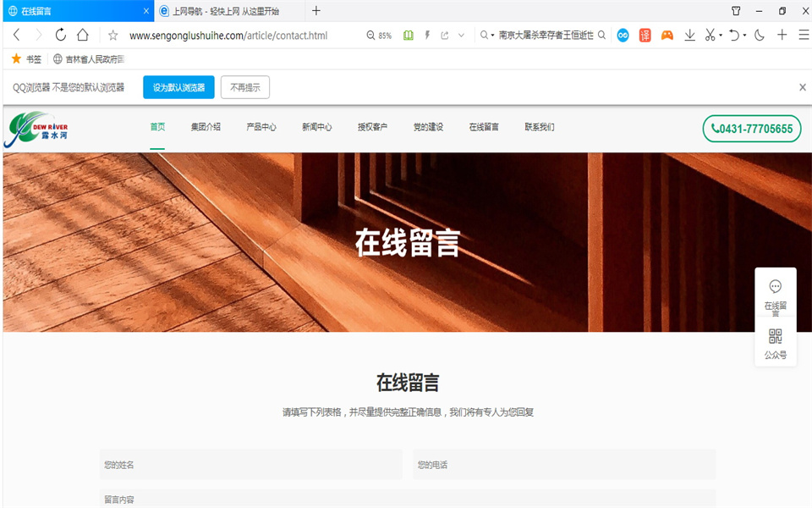This screenshot has width=812, height=508.
Task: Open the blue infinity app icon
Action: coord(623,35)
